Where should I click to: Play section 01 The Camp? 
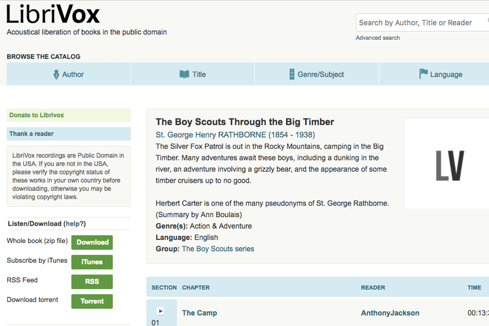pos(160,311)
